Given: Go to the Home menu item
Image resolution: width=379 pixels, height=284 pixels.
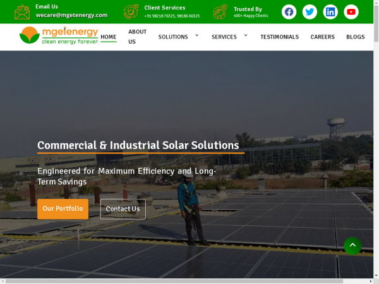Looking at the screenshot, I should pyautogui.click(x=109, y=37).
